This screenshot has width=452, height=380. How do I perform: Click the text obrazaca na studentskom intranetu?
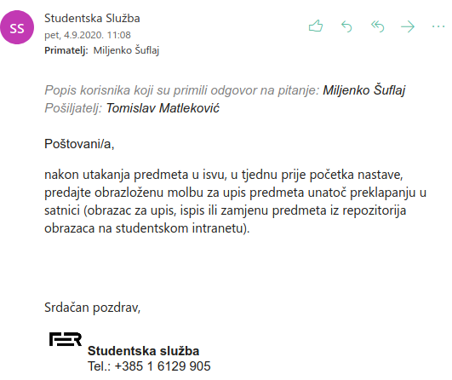click(x=145, y=228)
